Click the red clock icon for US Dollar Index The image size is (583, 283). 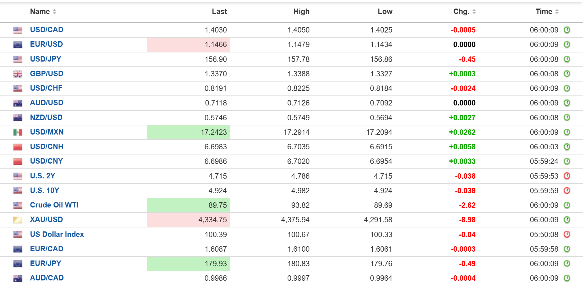pos(567,234)
